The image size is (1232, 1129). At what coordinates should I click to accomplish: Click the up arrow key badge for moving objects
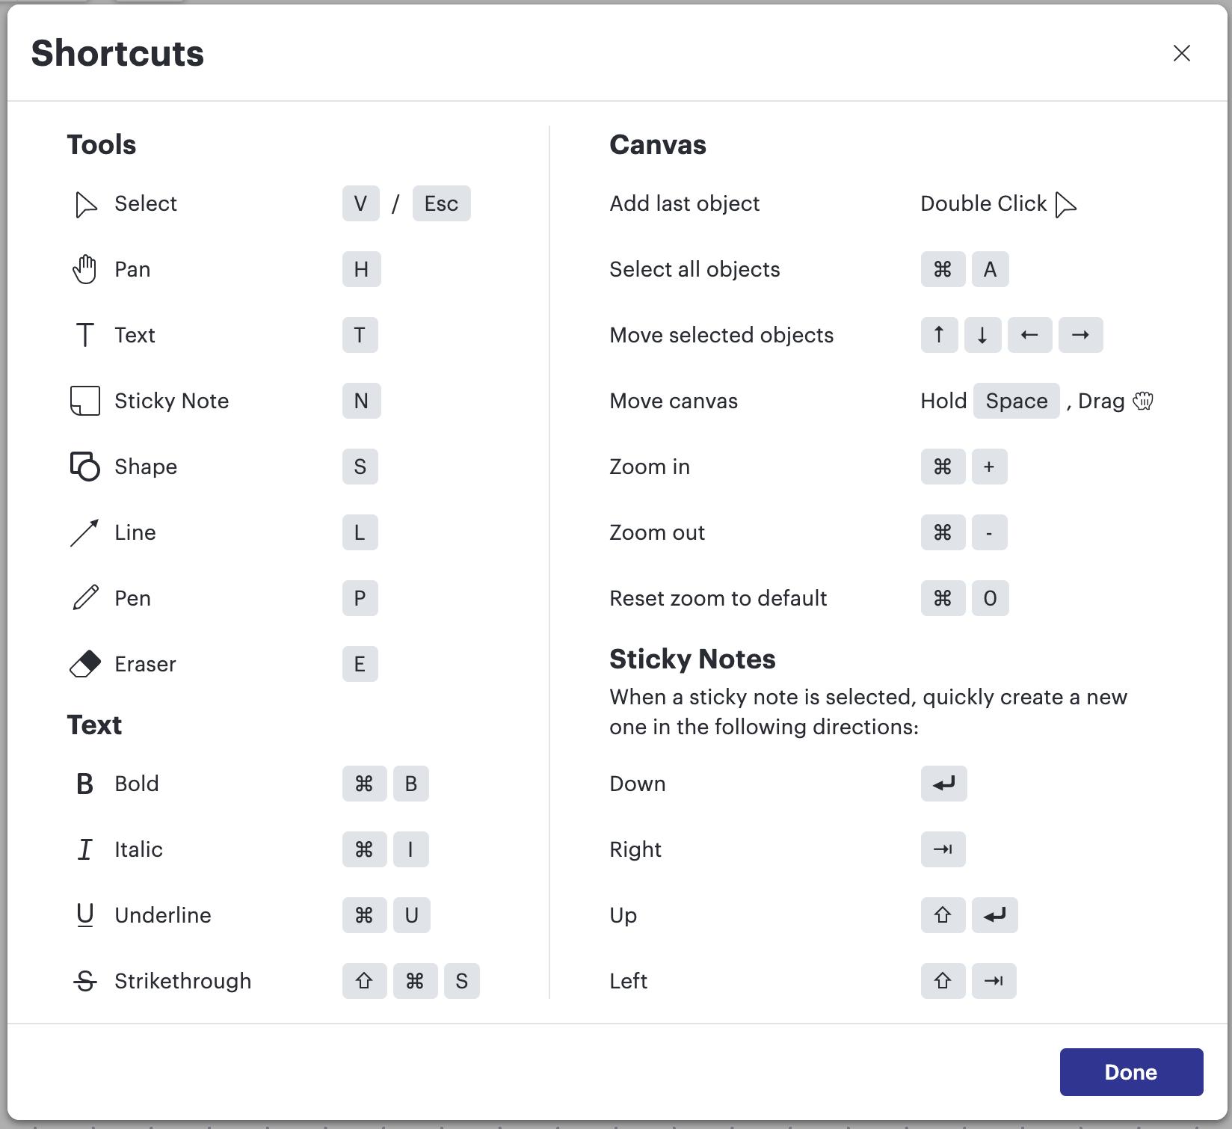(x=939, y=335)
